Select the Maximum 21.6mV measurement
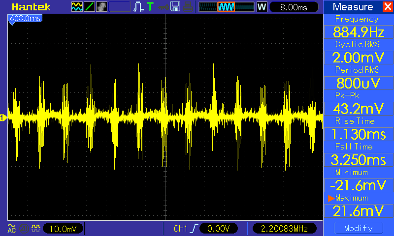The height and width of the screenshot is (236, 394). click(x=359, y=206)
